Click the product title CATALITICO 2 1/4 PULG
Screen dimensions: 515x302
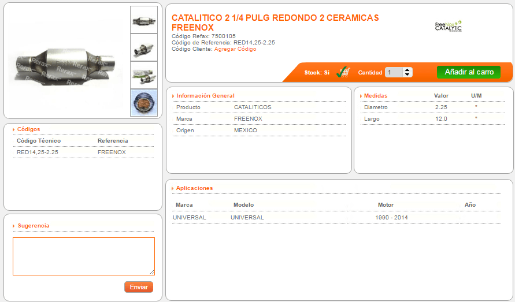[275, 23]
